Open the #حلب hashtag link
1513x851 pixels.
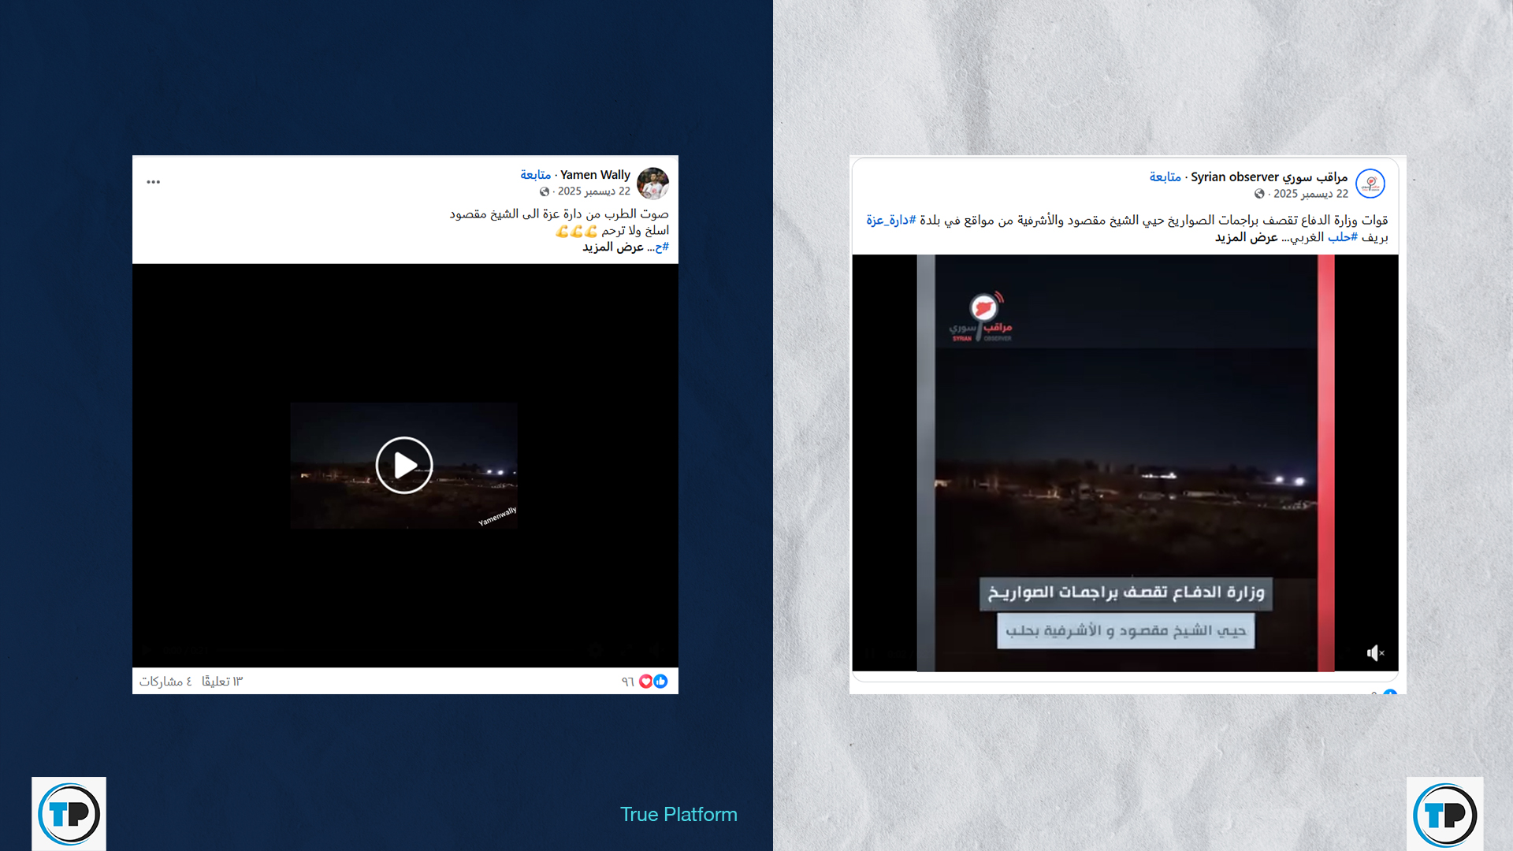(x=1342, y=237)
